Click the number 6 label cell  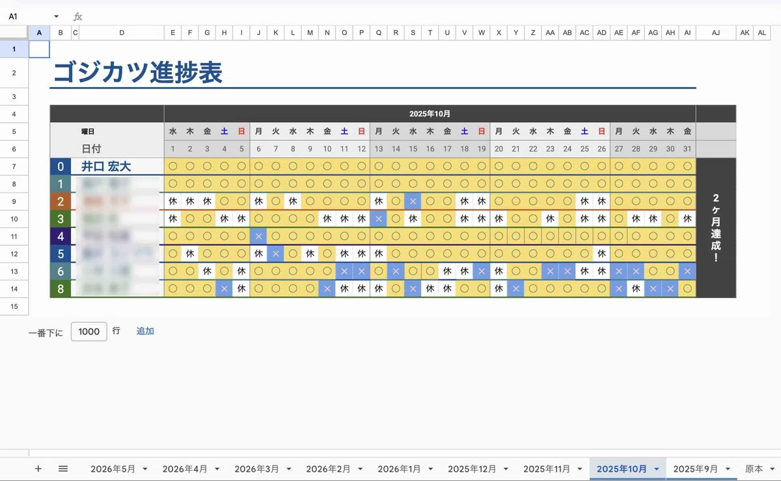tap(61, 272)
